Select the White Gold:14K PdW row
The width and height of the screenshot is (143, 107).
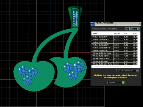[114, 64]
